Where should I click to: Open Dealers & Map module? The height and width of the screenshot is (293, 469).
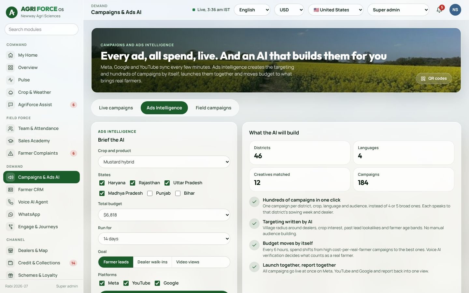click(41, 251)
